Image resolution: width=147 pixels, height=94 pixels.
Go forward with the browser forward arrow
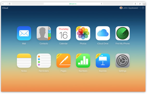[x=6, y=4]
